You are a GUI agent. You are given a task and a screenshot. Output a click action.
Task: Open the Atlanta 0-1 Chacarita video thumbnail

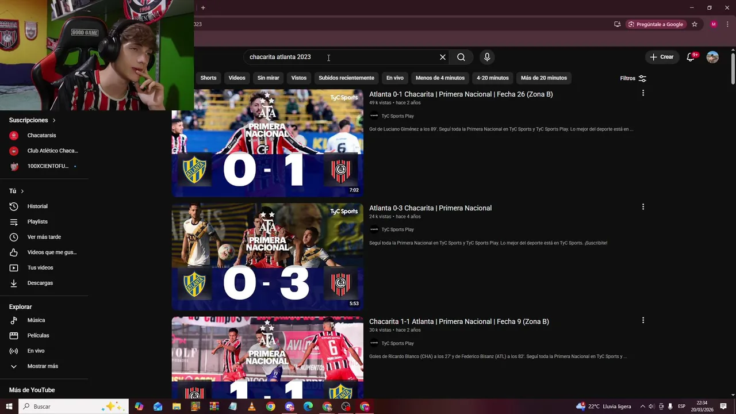[267, 143]
